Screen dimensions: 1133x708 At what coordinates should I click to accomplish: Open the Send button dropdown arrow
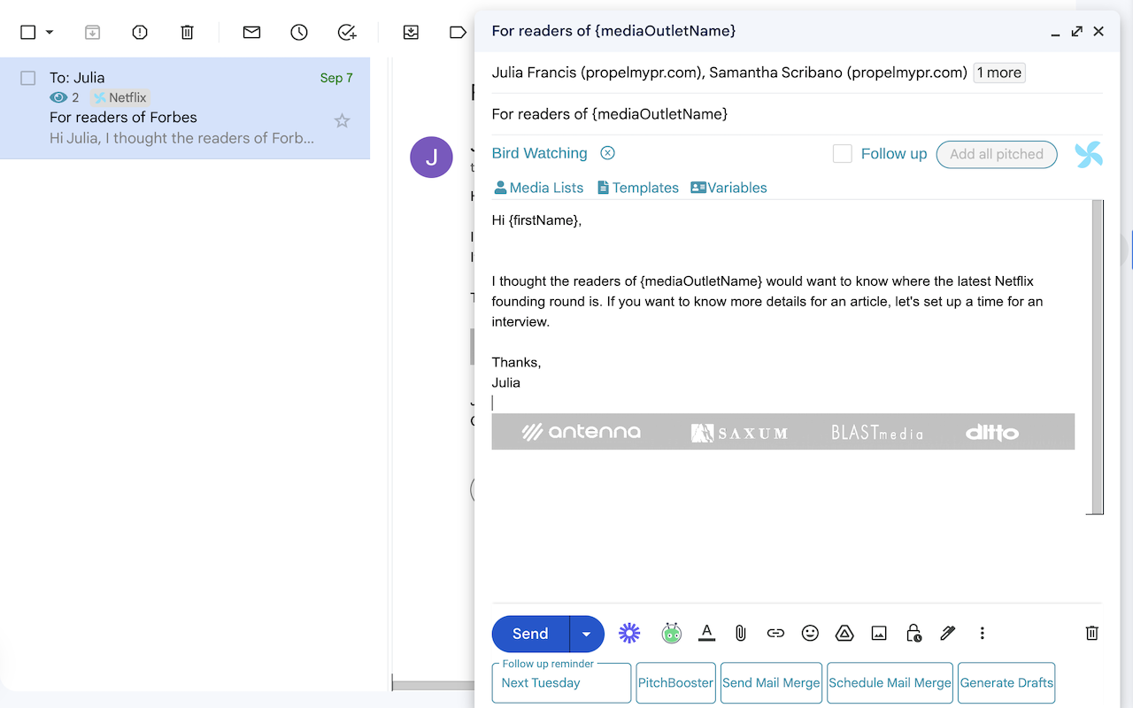click(x=586, y=634)
